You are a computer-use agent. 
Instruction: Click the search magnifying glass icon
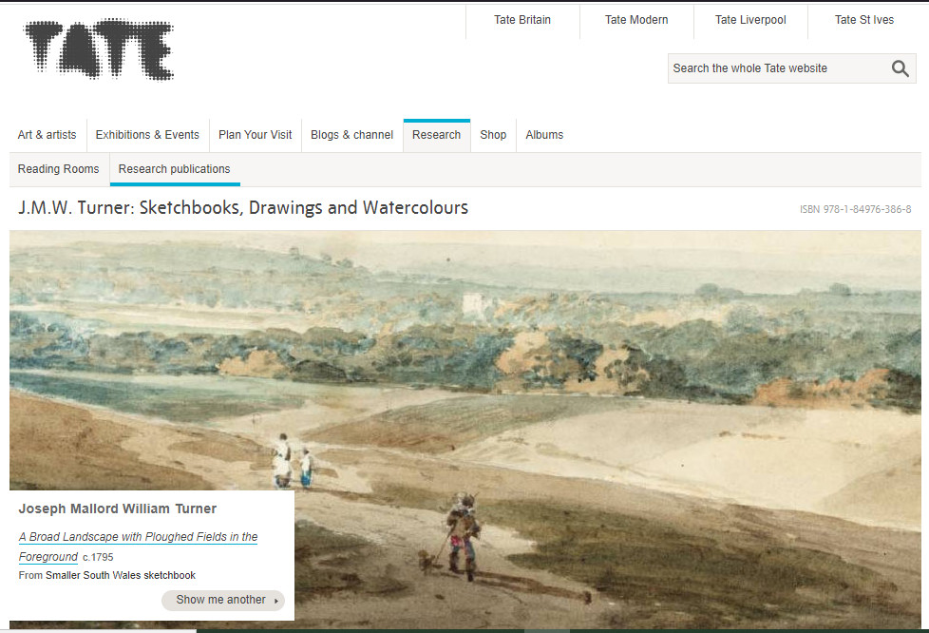[x=900, y=68]
